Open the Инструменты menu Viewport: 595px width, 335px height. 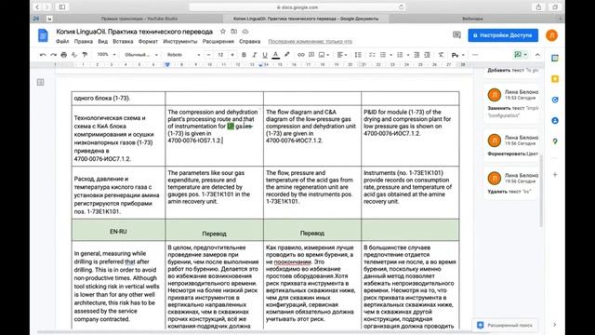(180, 41)
